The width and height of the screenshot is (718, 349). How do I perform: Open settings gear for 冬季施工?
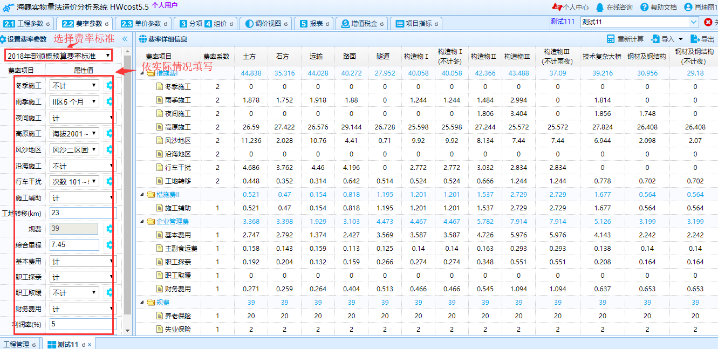tap(110, 85)
